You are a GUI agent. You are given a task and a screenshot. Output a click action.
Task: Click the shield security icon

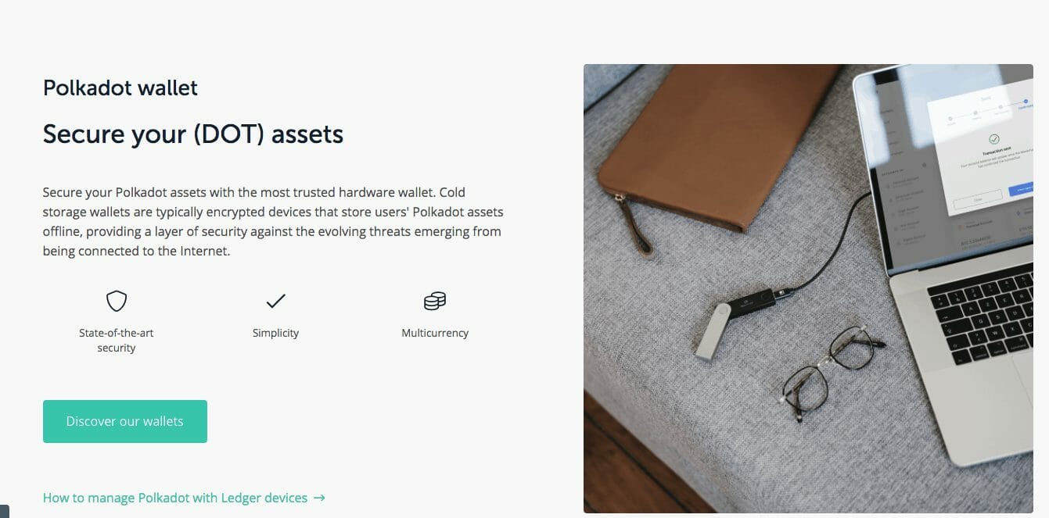pos(117,301)
